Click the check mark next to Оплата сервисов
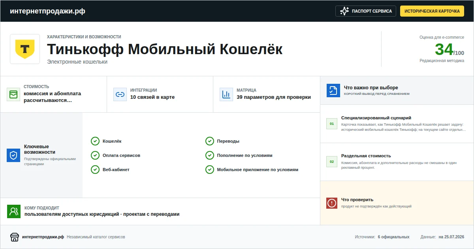The image size is (474, 249). [x=95, y=155]
